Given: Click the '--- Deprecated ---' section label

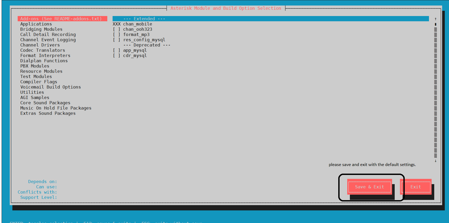Looking at the screenshot, I should (147, 45).
